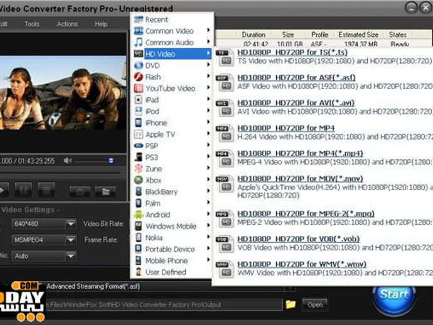The width and height of the screenshot is (433, 325).
Task: Click the Portable Device icon
Action: click(138, 249)
